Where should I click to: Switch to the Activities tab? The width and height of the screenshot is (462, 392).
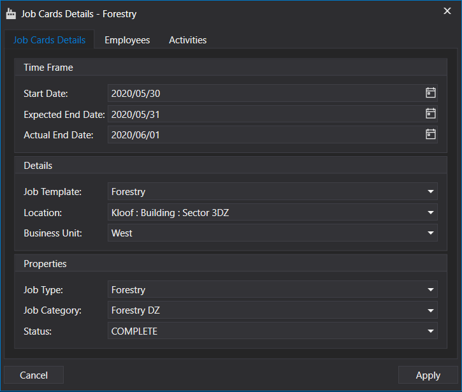pyautogui.click(x=188, y=40)
